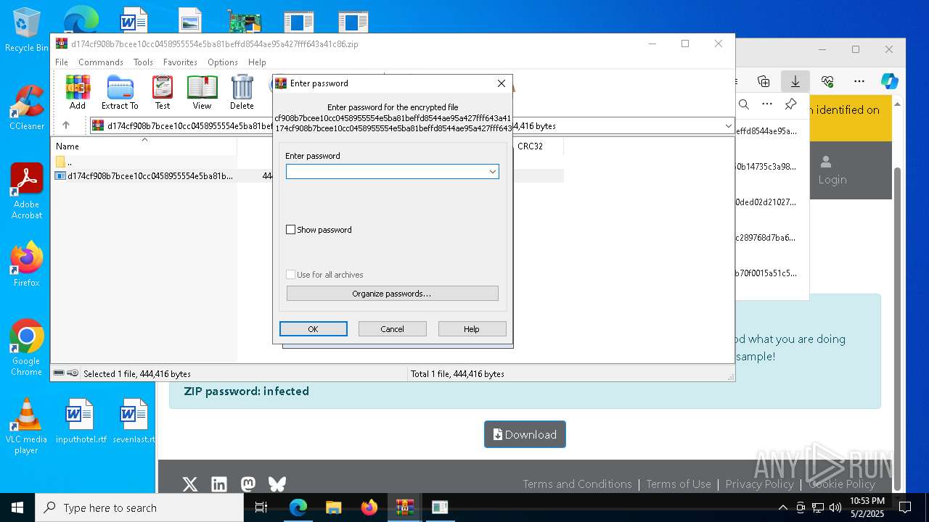Screen dimensions: 929x522
Task: Click the CRC32 column header
Action: click(538, 146)
